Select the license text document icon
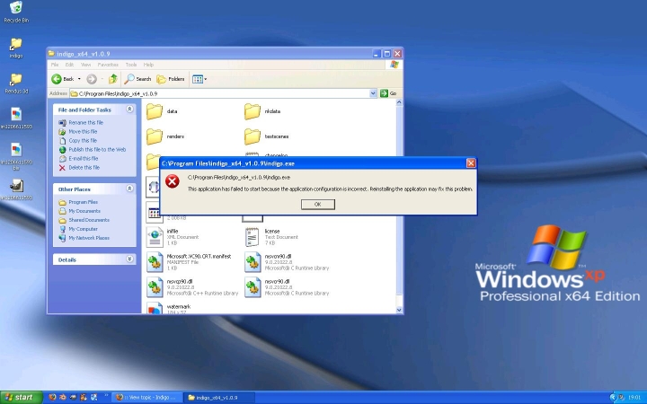Viewport: 647px width, 404px height. click(x=253, y=237)
